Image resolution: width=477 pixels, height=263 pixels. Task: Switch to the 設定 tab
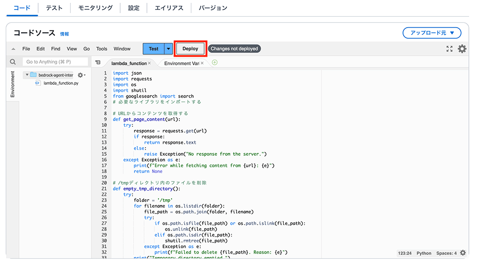(x=134, y=8)
